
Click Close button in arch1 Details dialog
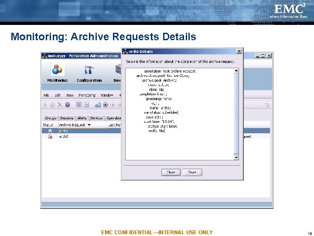pyautogui.click(x=171, y=172)
